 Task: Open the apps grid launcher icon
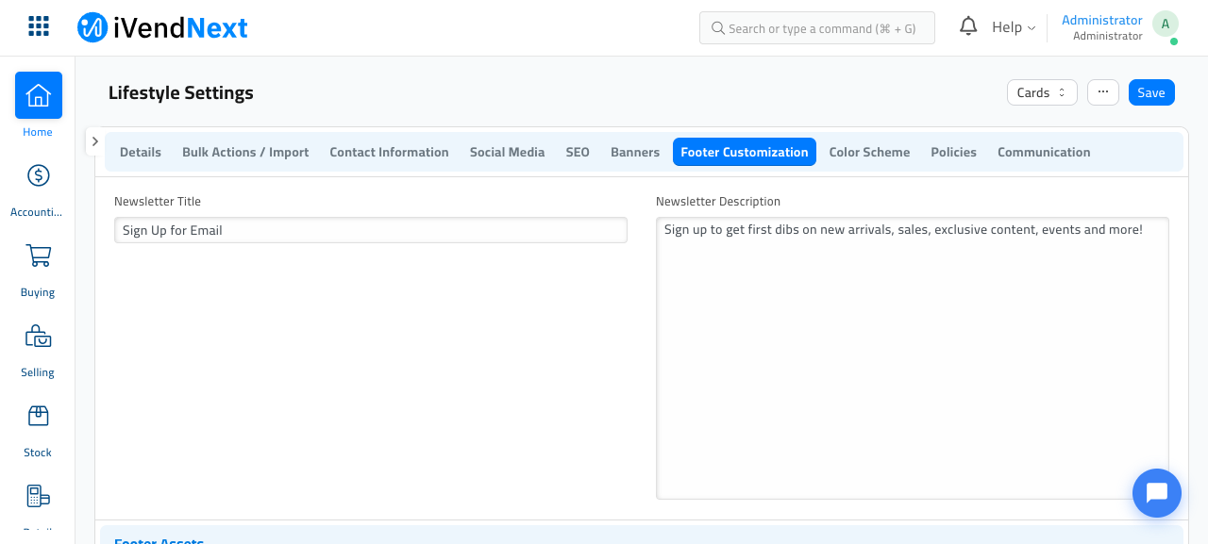click(x=39, y=26)
